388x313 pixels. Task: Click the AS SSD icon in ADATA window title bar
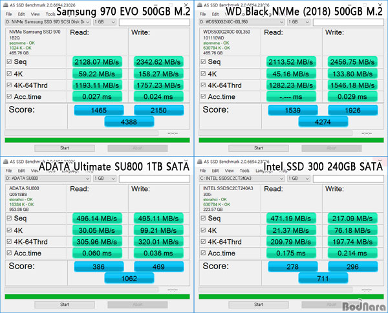click(x=5, y=162)
